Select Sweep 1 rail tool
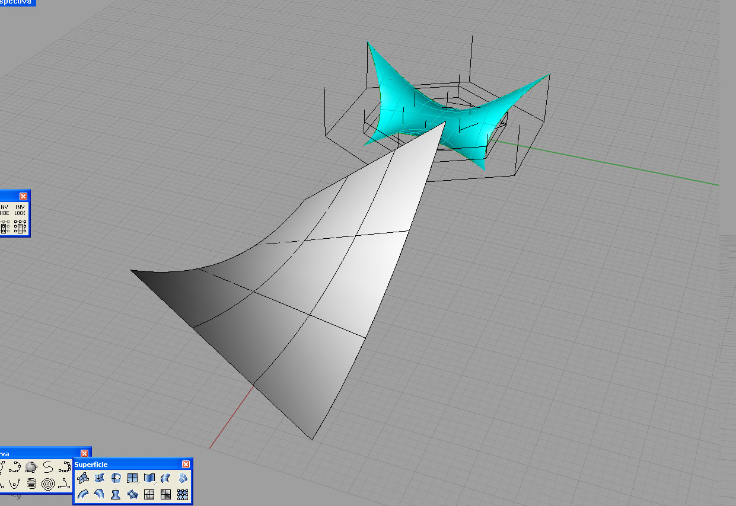This screenshot has height=506, width=736. pos(83,495)
